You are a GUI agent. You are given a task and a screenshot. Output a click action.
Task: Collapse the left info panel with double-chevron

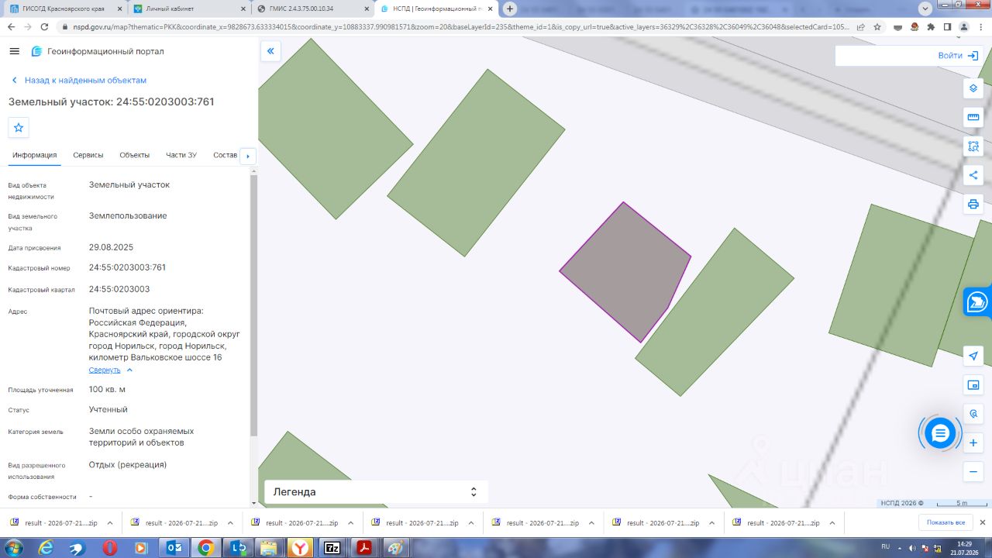point(270,51)
